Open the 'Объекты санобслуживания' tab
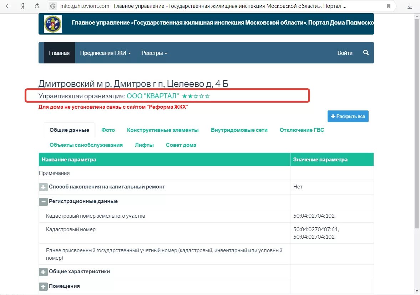The image size is (420, 295). [x=86, y=145]
